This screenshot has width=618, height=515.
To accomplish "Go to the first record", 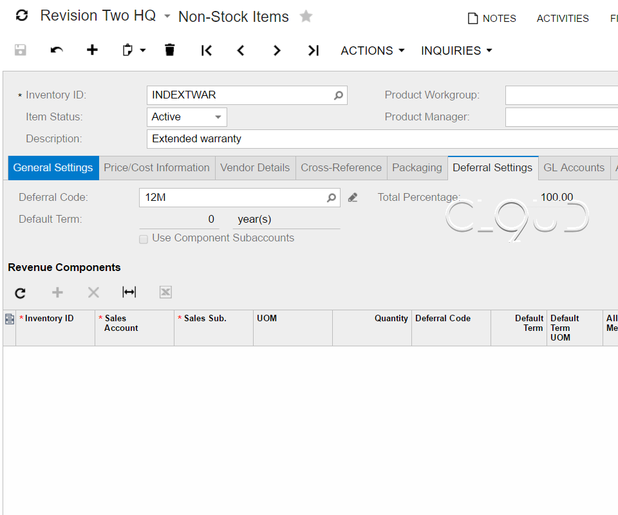I will tap(206, 50).
